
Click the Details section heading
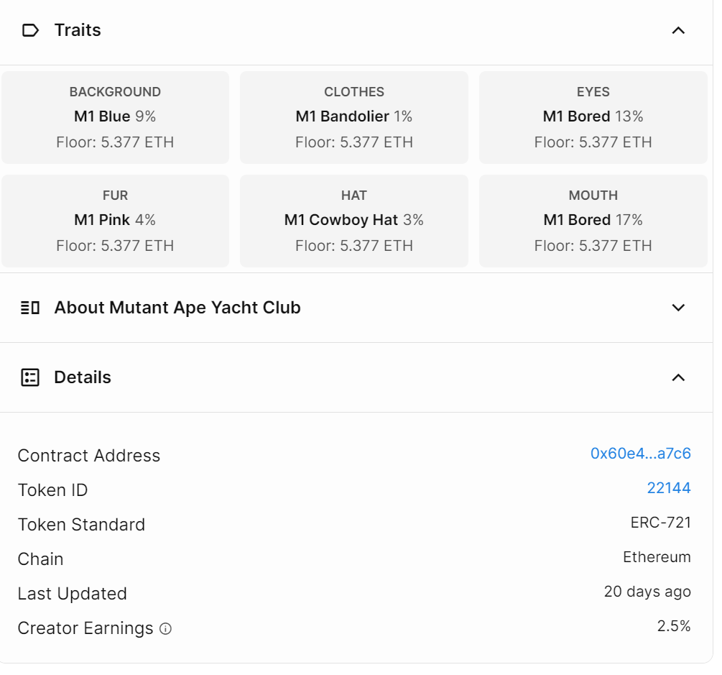83,377
